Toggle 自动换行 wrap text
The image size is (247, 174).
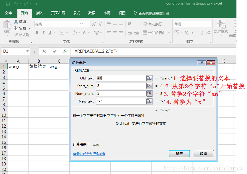coord(152,24)
